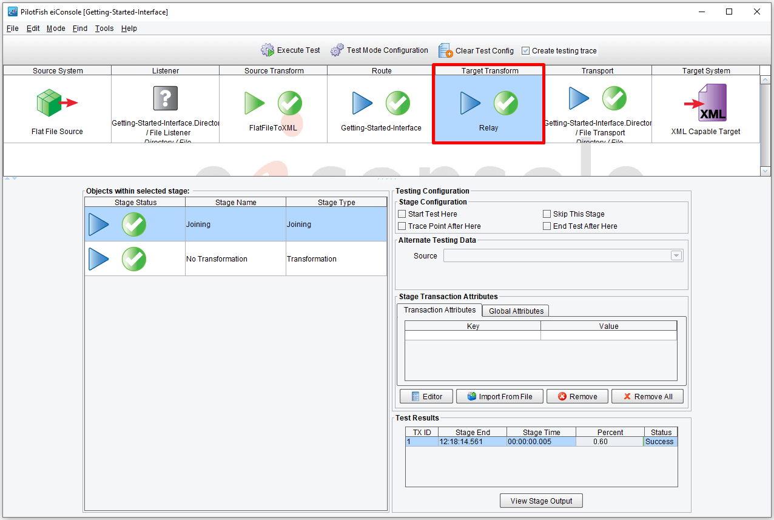This screenshot has width=774, height=520.
Task: Click the Remove All button
Action: click(x=647, y=396)
